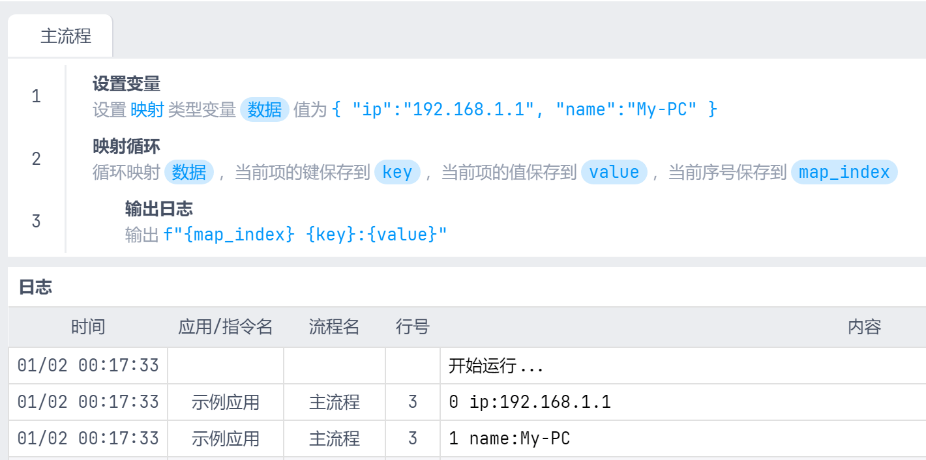Click the value variable pill
This screenshot has width=926, height=460.
click(614, 172)
